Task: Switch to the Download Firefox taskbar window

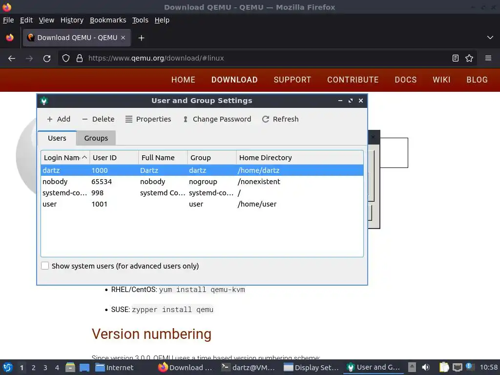Action: point(186,368)
